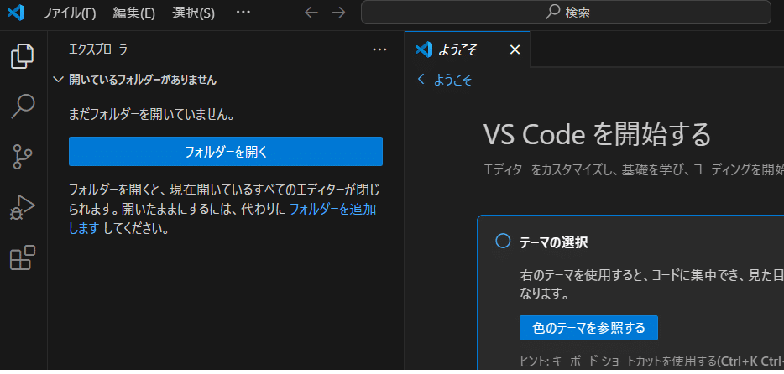Click the まだフォルダーを開いていません。 text

tap(152, 116)
